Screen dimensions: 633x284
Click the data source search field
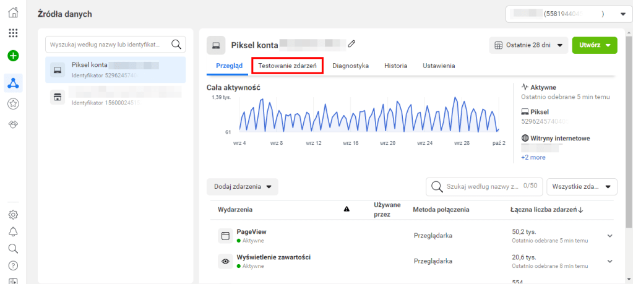click(108, 45)
